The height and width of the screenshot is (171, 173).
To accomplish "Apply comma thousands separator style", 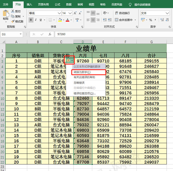I will tap(155, 20).
